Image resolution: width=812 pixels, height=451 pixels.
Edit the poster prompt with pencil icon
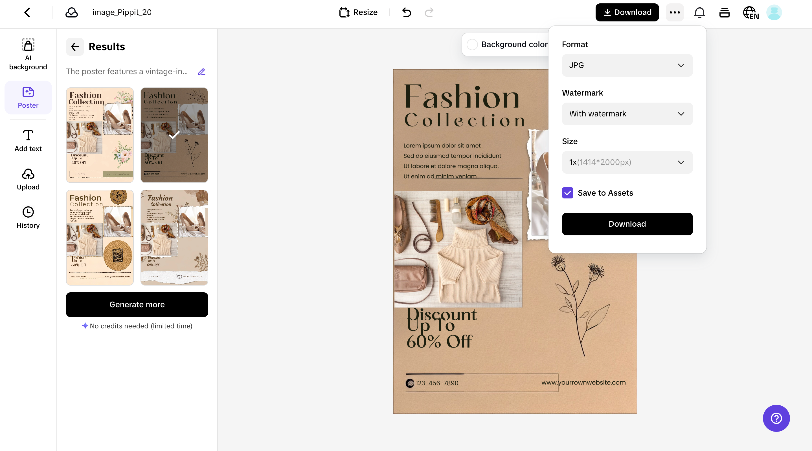201,72
